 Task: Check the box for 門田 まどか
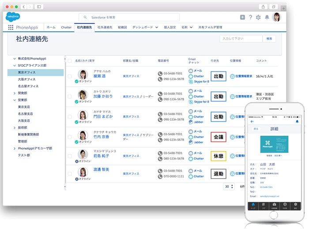tap(70, 117)
